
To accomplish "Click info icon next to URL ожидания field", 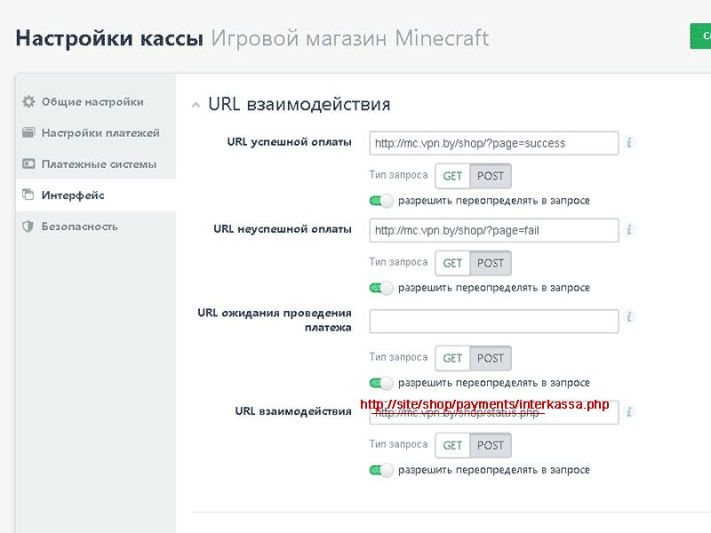I will click(629, 317).
